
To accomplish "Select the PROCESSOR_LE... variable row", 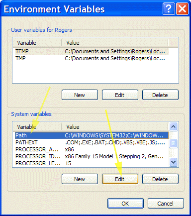I will click(91, 163).
